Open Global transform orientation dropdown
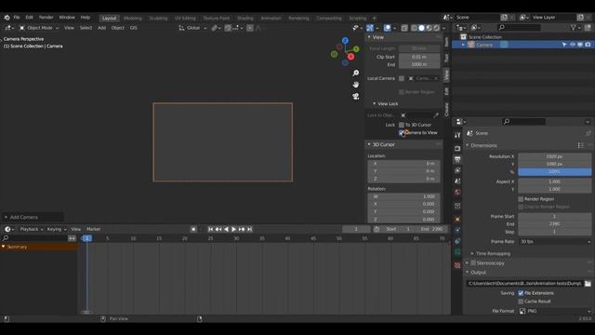595x335 pixels. tap(192, 28)
